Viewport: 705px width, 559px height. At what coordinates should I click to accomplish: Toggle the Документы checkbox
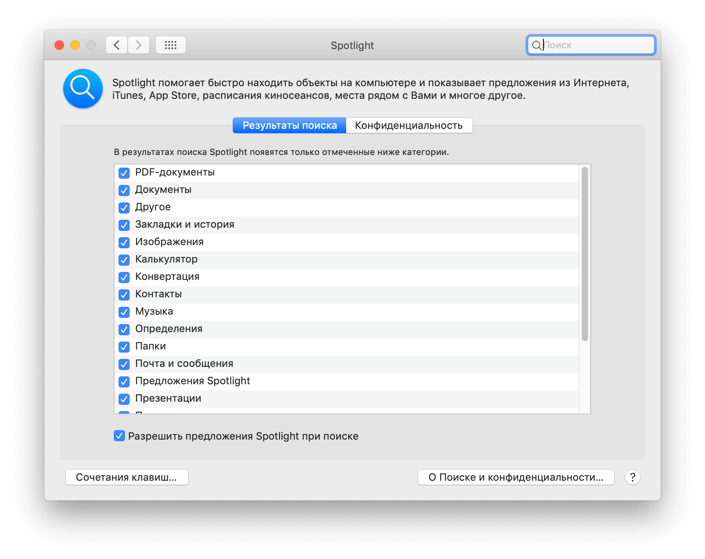coord(124,190)
